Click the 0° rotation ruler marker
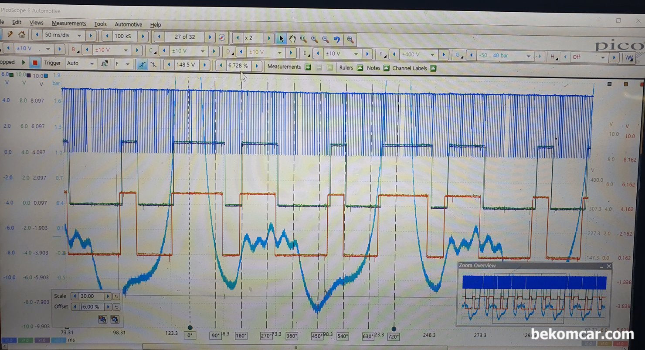This screenshot has height=350, width=645. pyautogui.click(x=190, y=336)
